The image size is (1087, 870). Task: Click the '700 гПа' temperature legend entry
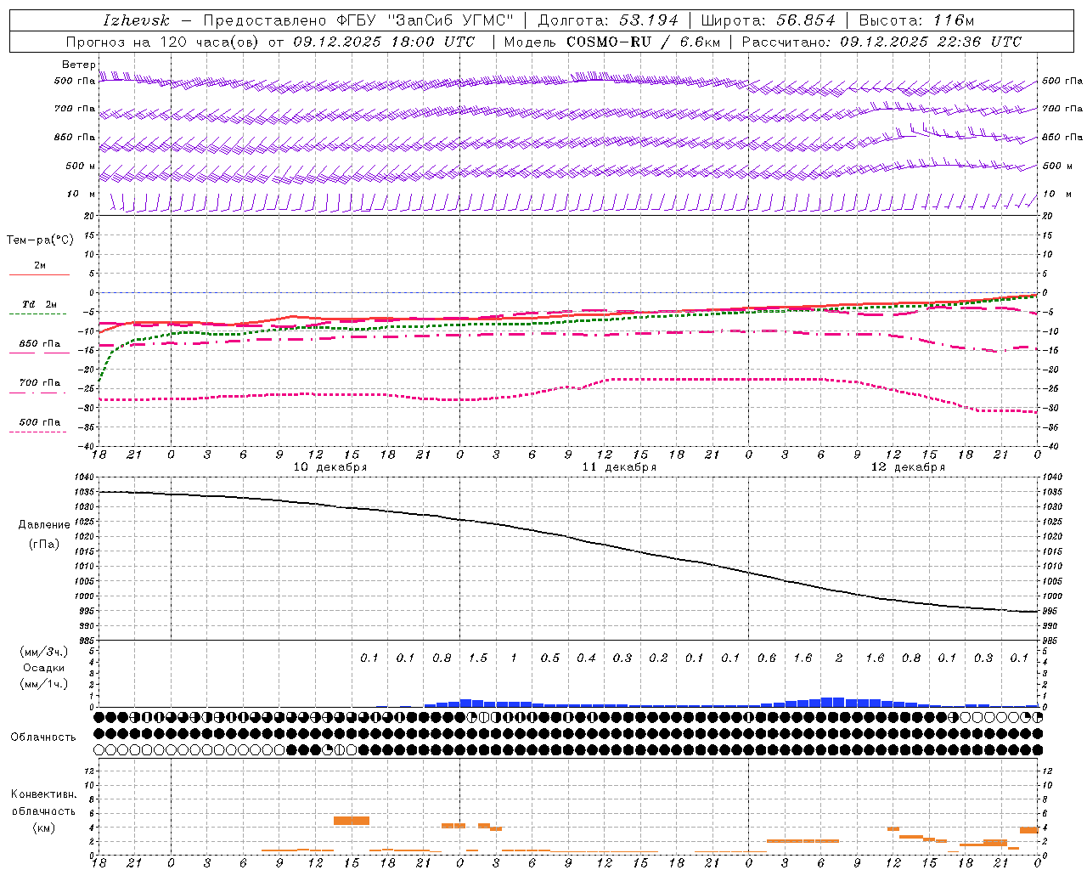click(x=40, y=383)
